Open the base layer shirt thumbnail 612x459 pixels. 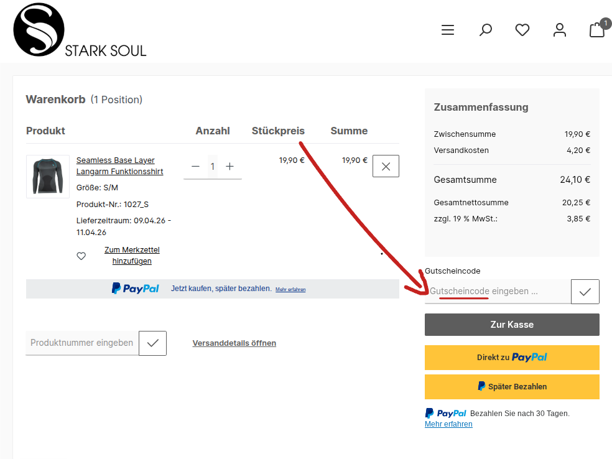(48, 177)
